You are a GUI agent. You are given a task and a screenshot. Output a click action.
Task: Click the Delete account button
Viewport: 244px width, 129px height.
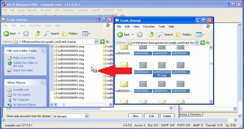[167, 116]
